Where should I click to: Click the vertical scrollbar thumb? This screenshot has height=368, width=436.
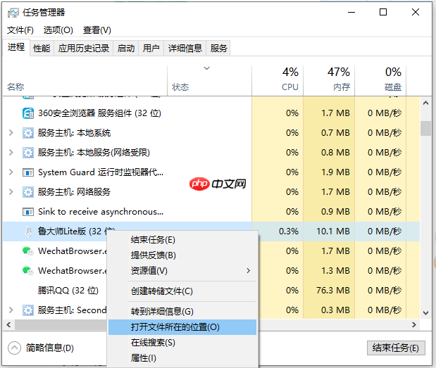coord(425,128)
